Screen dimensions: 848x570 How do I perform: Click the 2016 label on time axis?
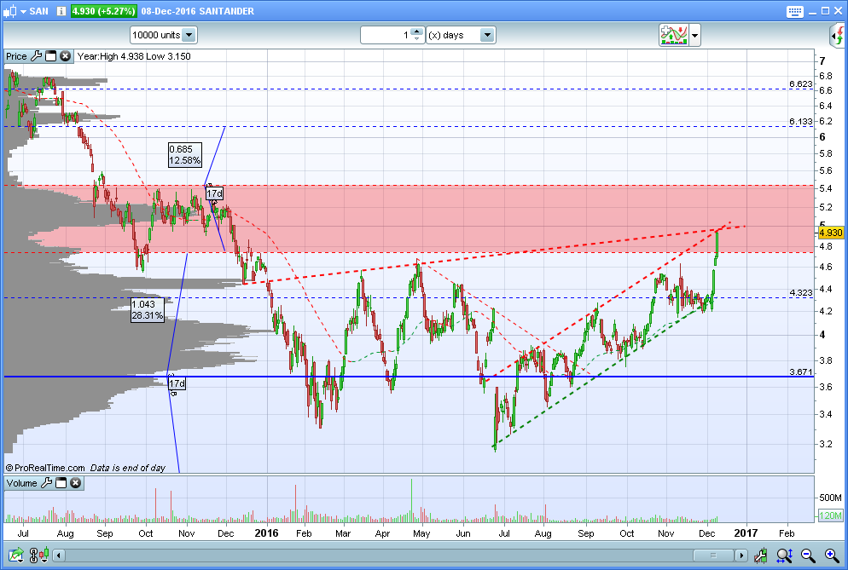click(266, 533)
